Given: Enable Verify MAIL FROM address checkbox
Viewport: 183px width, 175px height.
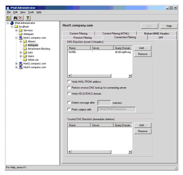Looking at the screenshot, I should point(69,82).
